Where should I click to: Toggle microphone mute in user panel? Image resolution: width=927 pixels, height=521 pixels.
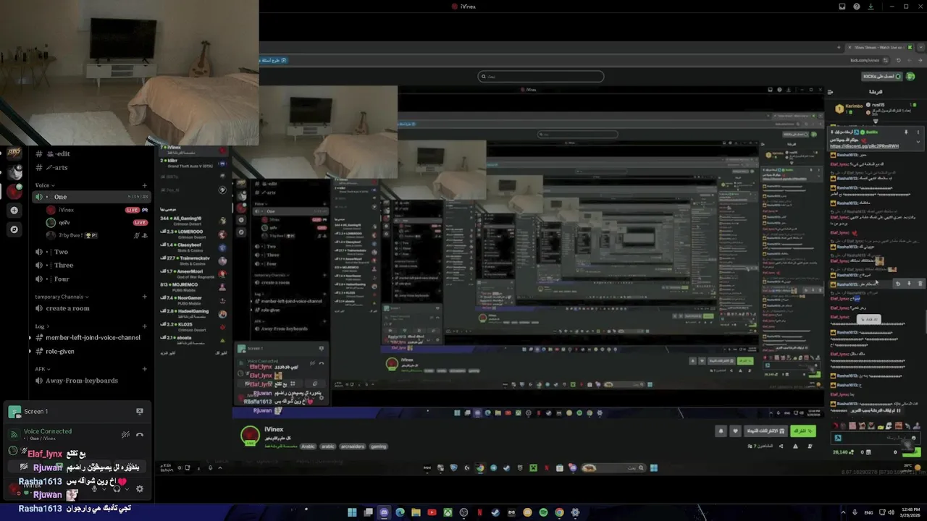[x=93, y=489]
